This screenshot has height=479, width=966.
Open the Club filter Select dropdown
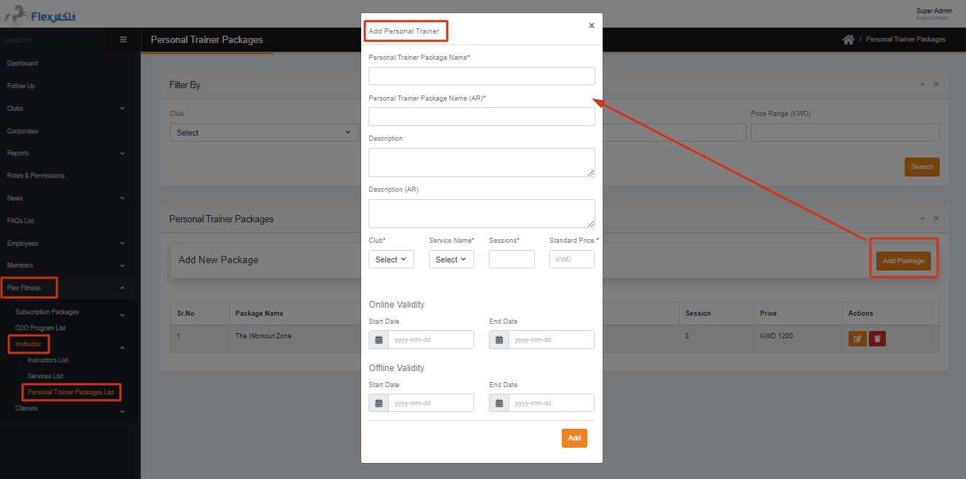point(264,133)
